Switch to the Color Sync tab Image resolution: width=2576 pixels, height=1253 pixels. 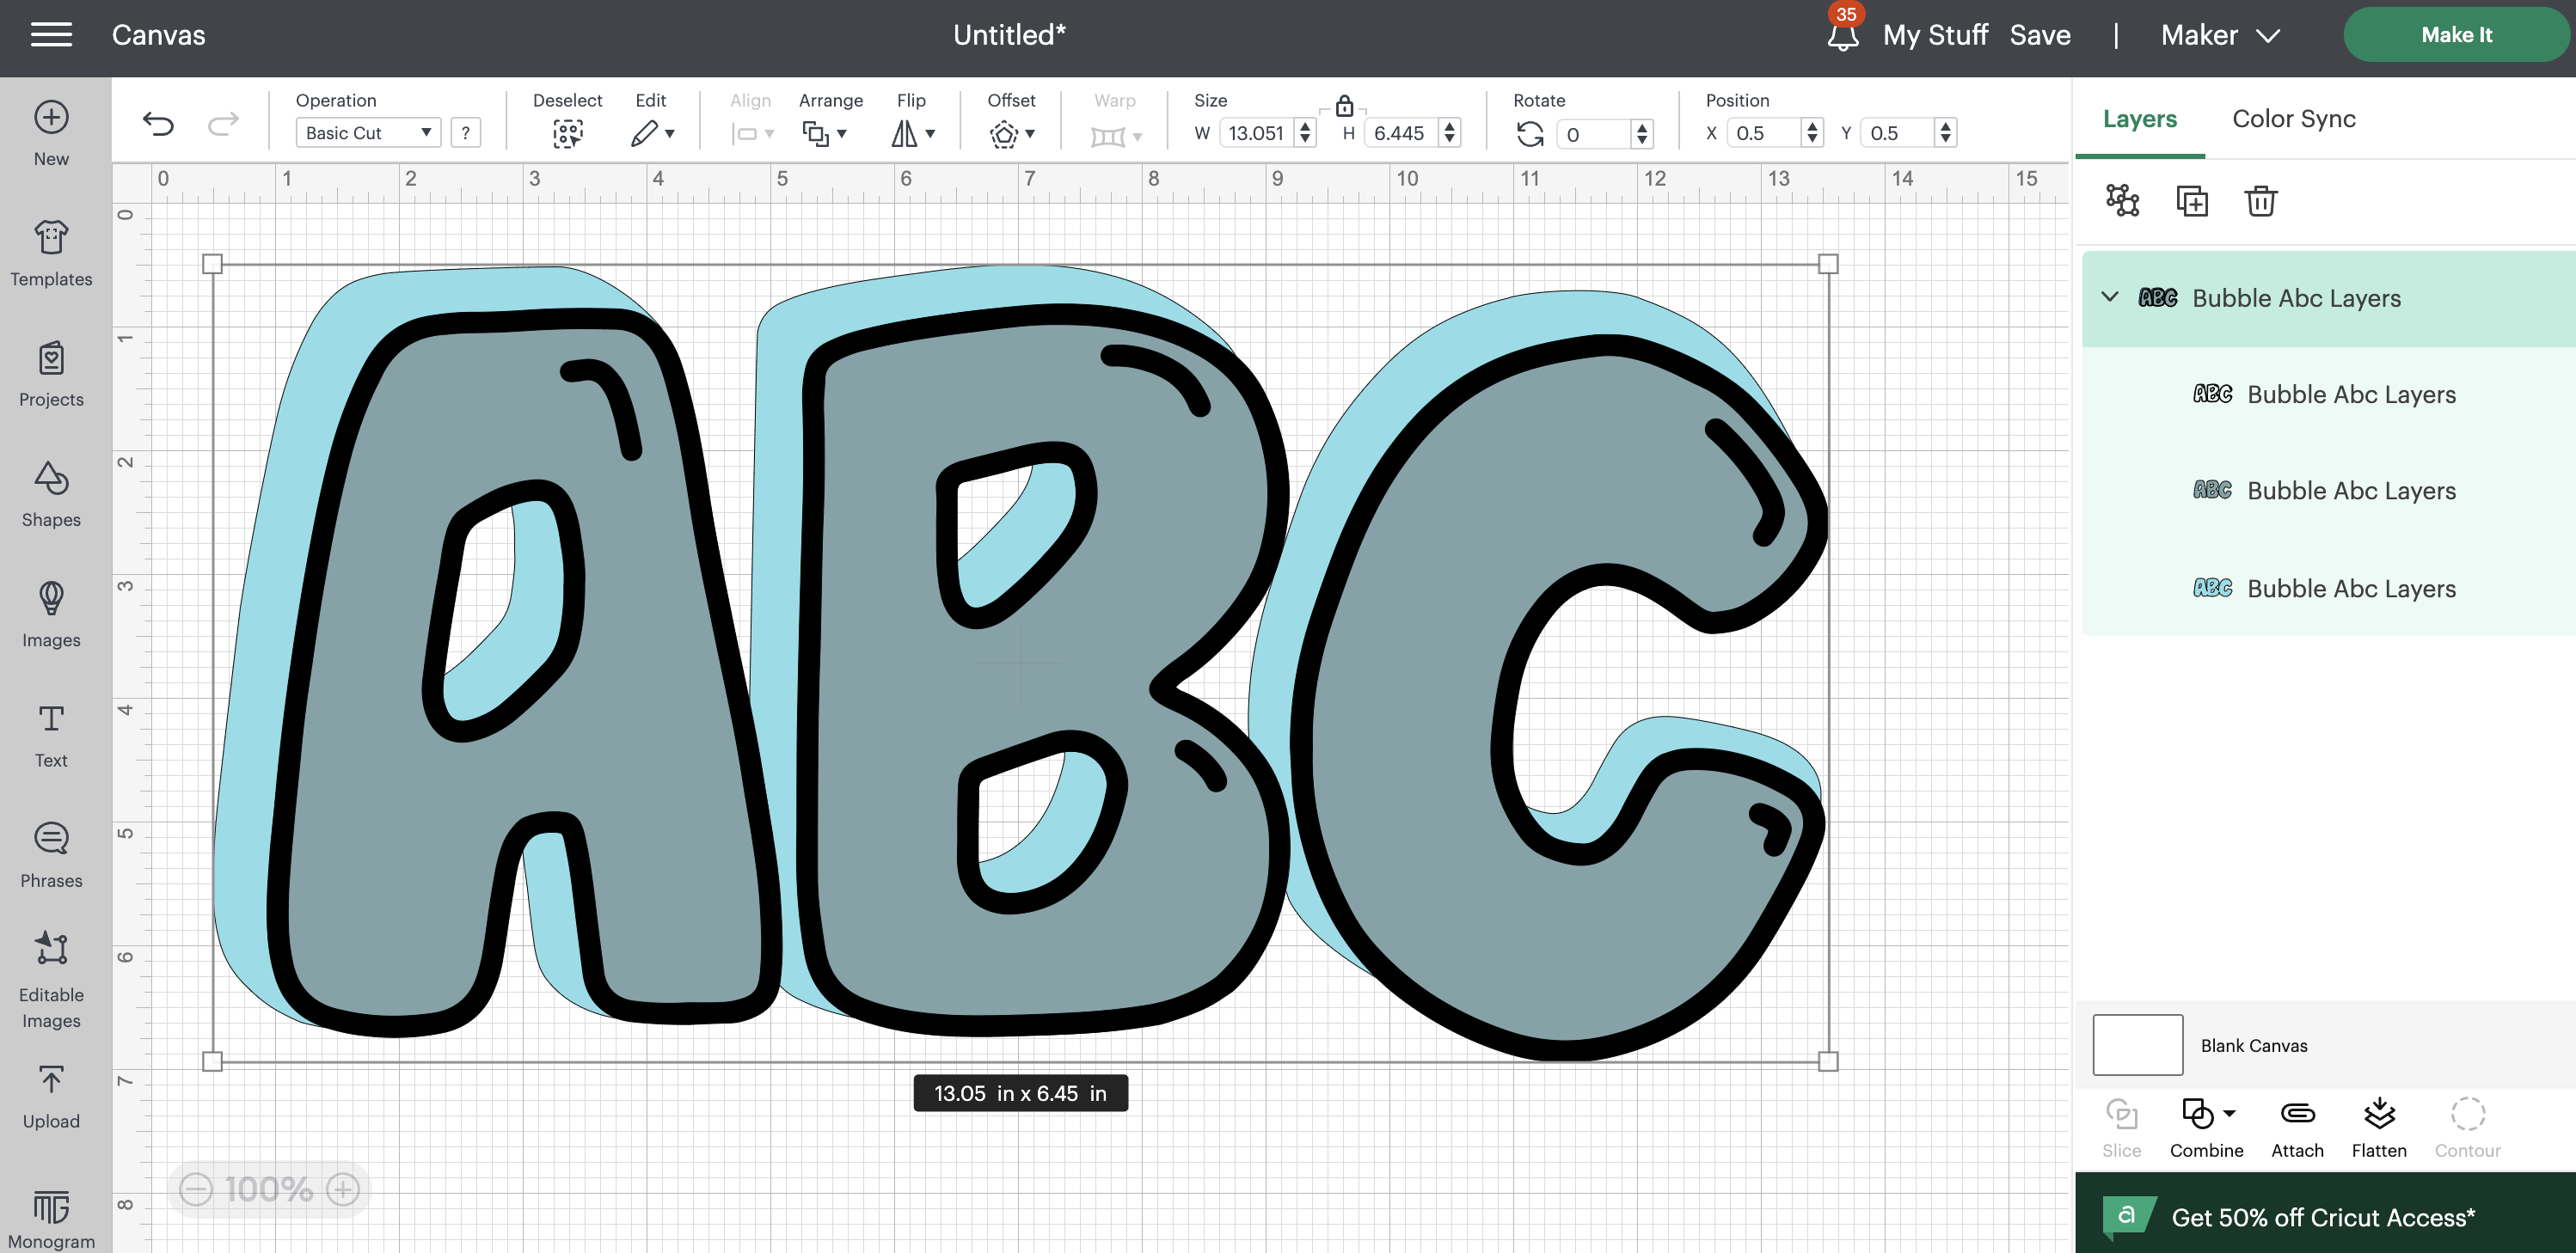(2294, 118)
